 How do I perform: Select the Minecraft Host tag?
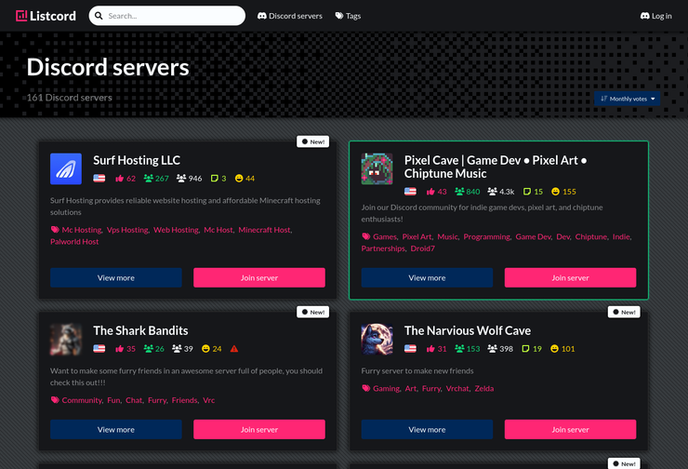[x=265, y=230]
